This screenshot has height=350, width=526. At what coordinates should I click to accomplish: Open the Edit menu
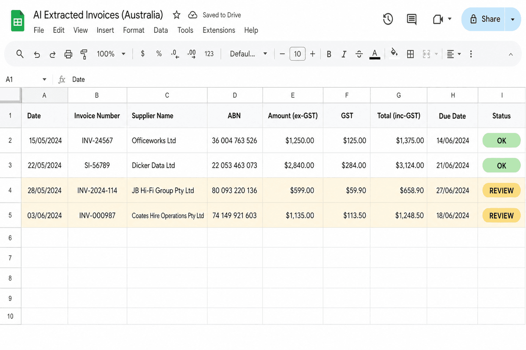59,30
